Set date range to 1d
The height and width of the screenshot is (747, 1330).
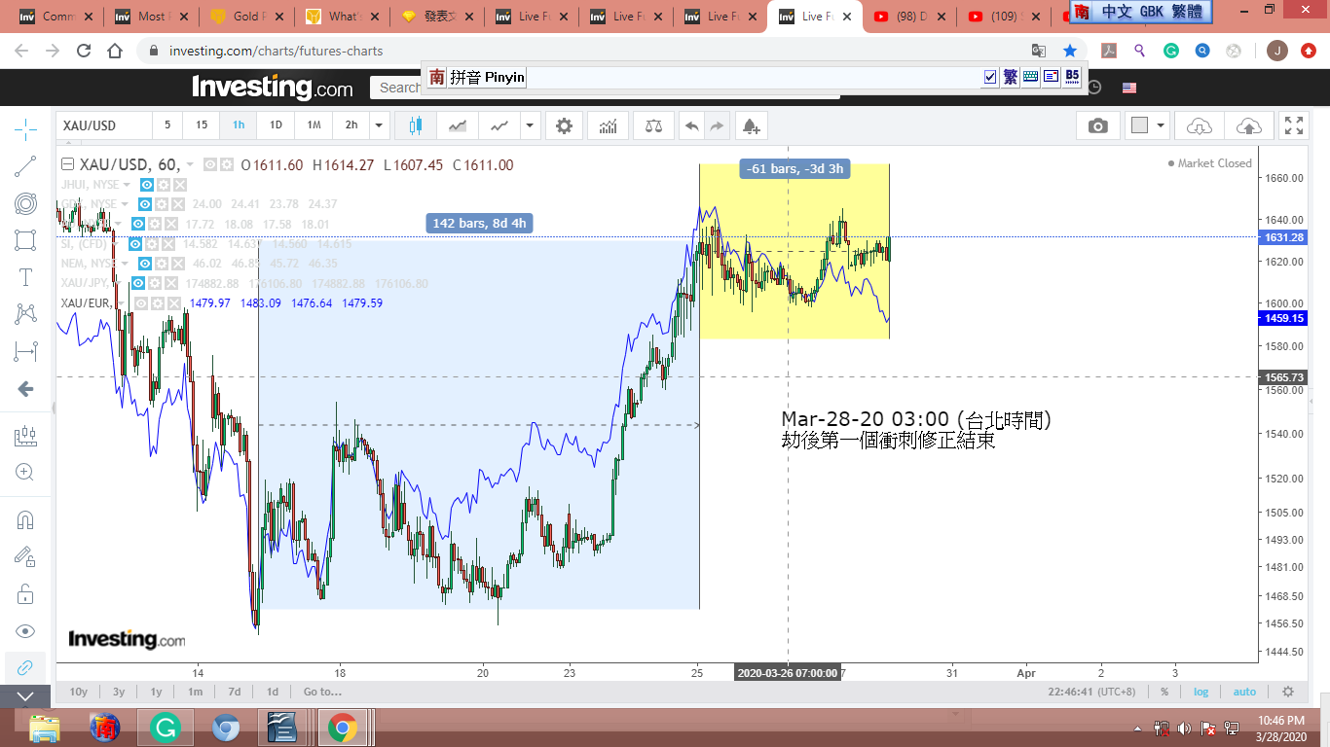(273, 692)
